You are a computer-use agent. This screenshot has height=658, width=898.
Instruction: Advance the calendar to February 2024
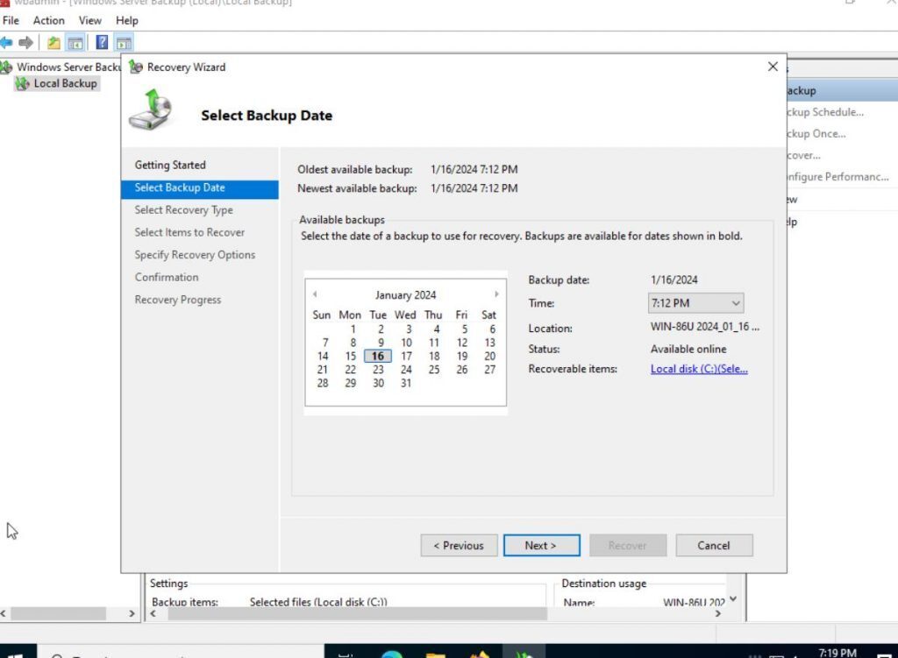[x=496, y=294]
